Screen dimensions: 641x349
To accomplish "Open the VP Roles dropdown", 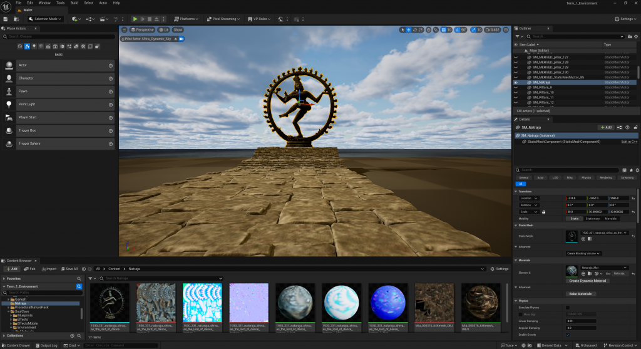I will 259,19.
